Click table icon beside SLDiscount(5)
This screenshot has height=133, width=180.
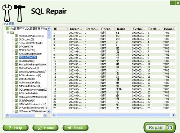coord(16,39)
